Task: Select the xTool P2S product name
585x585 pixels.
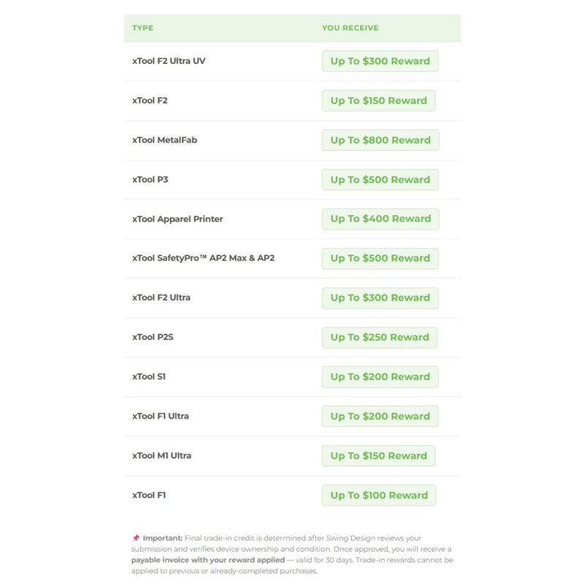Action: 153,337
